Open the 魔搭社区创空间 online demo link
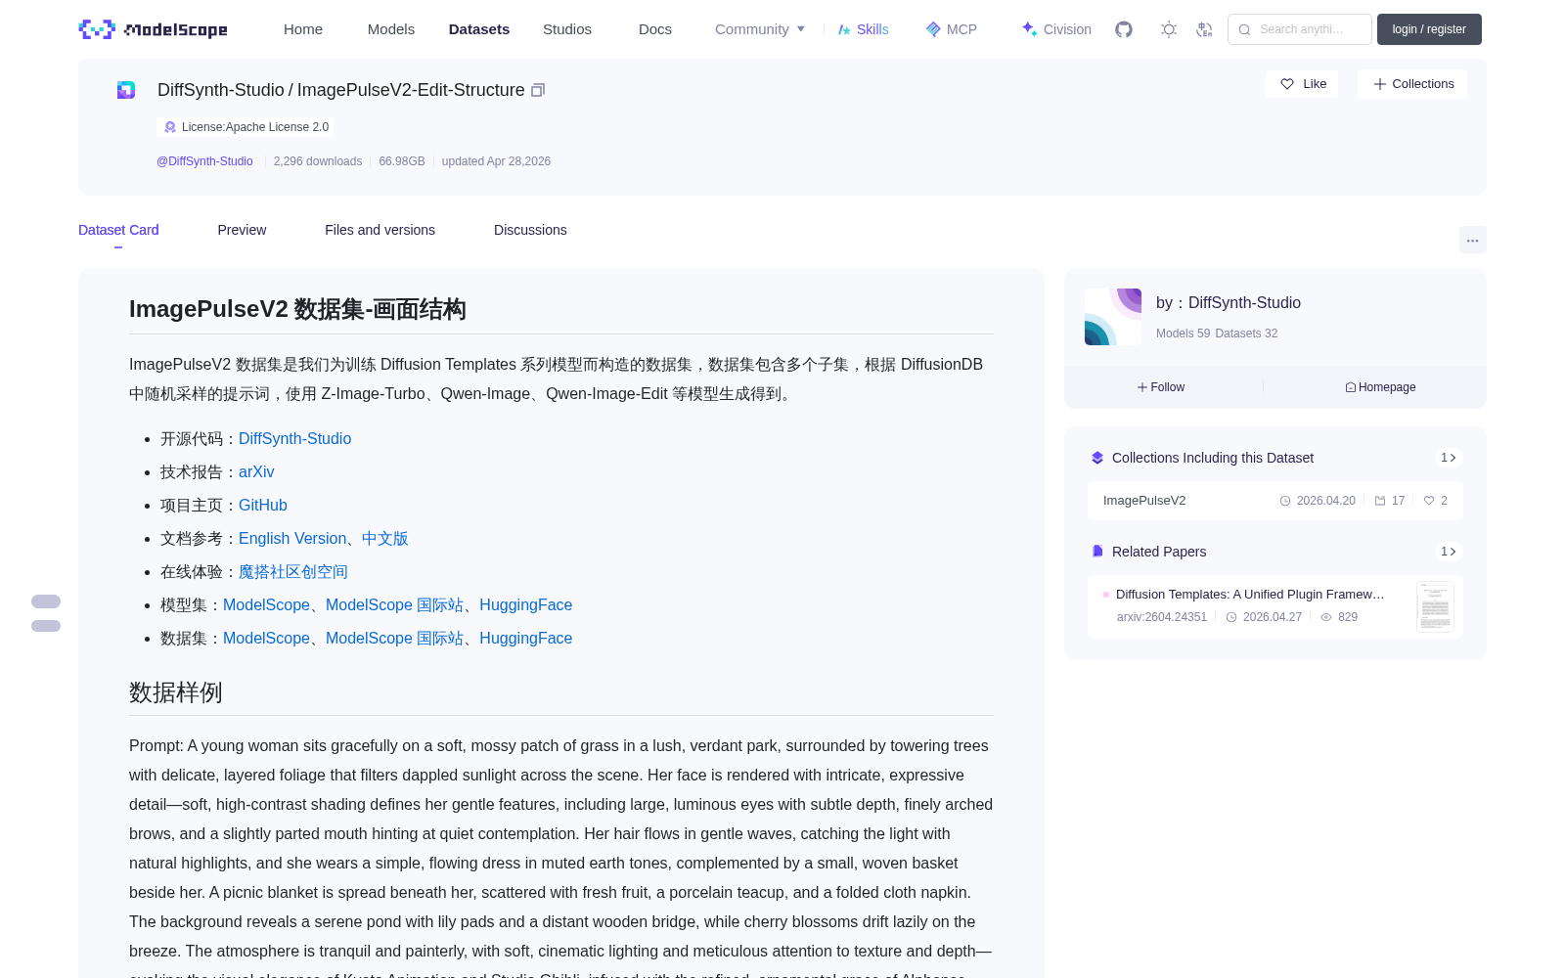 pos(293,572)
